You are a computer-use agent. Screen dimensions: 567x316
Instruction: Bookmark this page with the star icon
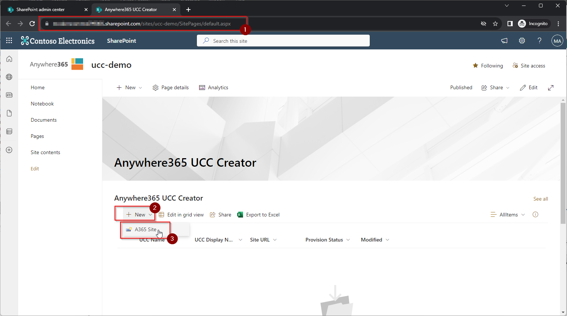[495, 24]
